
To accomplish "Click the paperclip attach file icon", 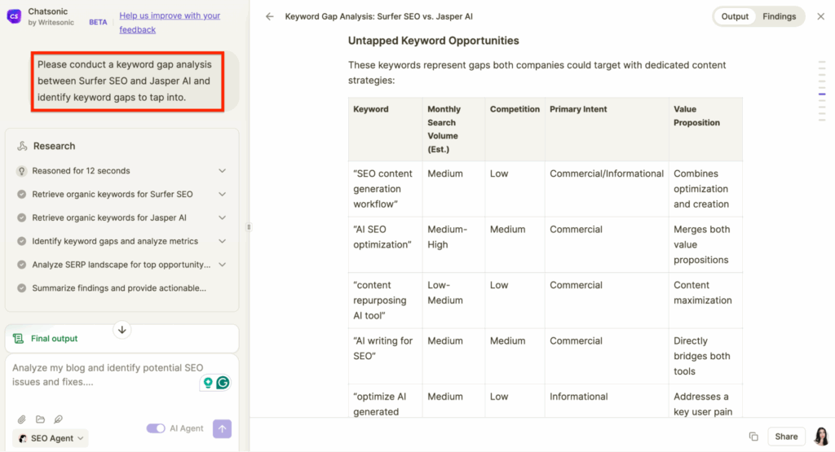I will click(22, 419).
